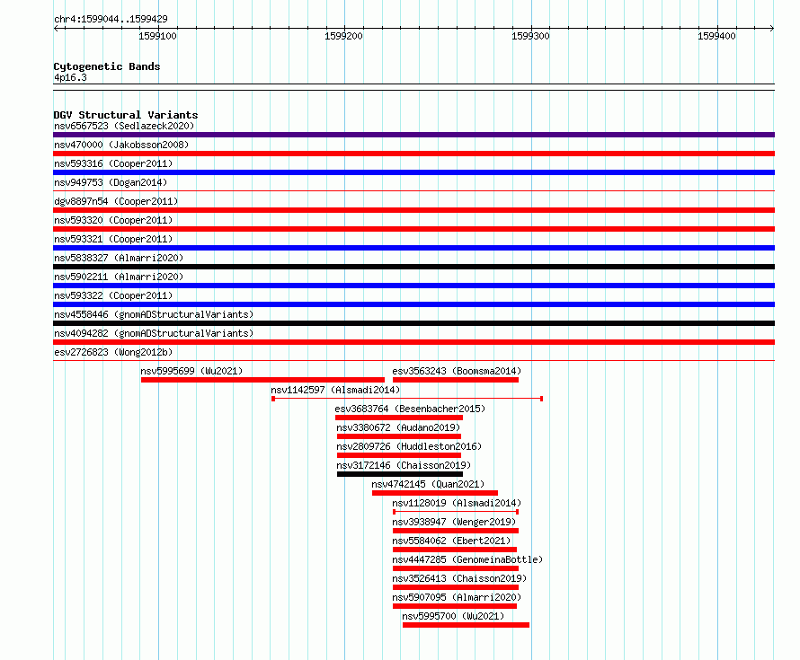Click the red bar under esv3683764 (Besenbacher2015)
The image size is (800, 660).
399,418
